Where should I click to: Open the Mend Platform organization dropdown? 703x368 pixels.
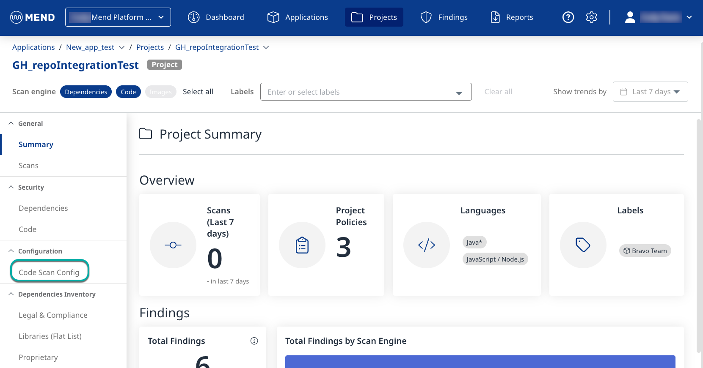coord(118,17)
